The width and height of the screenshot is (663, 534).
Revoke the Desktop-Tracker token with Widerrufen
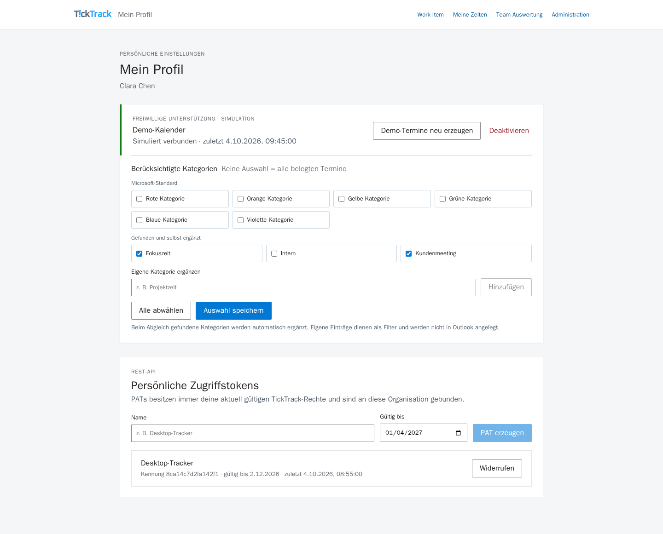coord(497,468)
